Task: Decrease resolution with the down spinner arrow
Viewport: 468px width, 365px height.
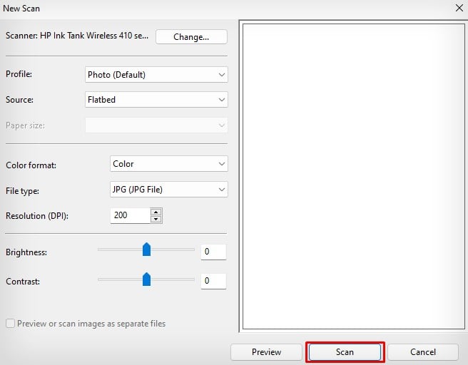Action: (156, 219)
